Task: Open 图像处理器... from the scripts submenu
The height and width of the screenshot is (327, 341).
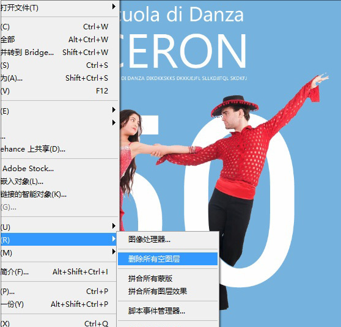Action: tap(167, 240)
